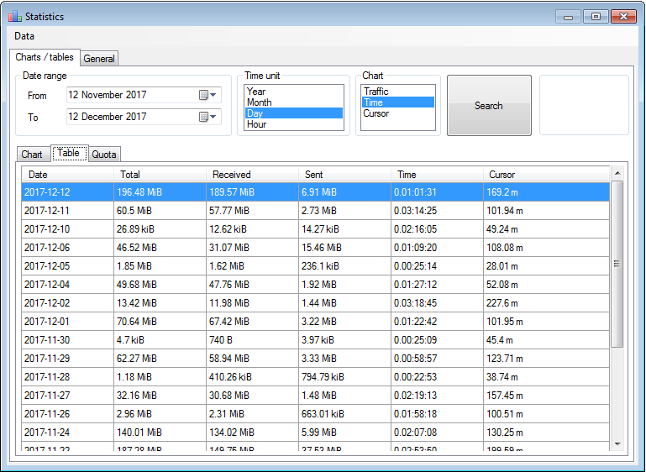Switch to the Chart sub-tab

pyautogui.click(x=32, y=155)
